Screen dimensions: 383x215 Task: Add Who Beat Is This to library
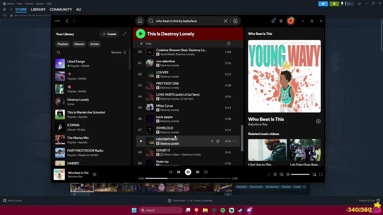(318, 121)
